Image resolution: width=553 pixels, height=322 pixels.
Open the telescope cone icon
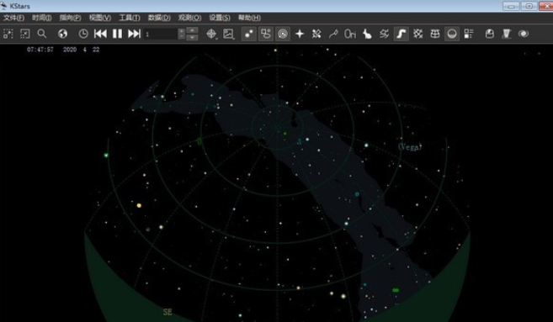click(x=507, y=34)
